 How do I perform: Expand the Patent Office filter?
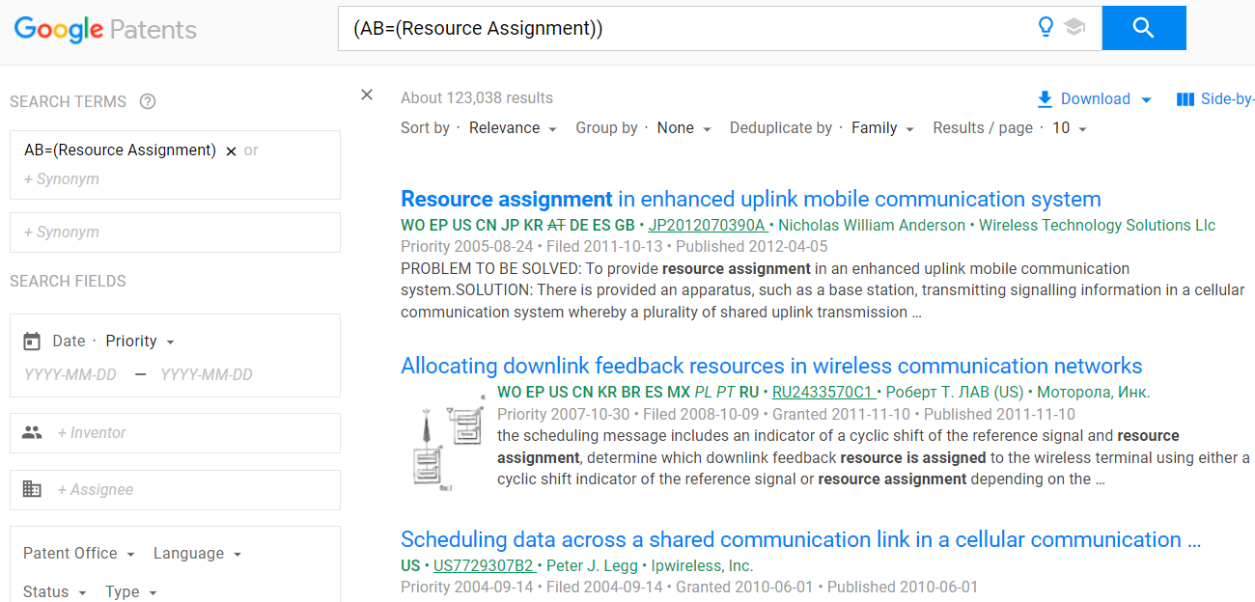tap(79, 554)
